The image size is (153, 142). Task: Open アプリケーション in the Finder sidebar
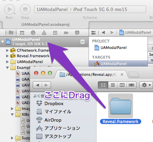(58, 128)
